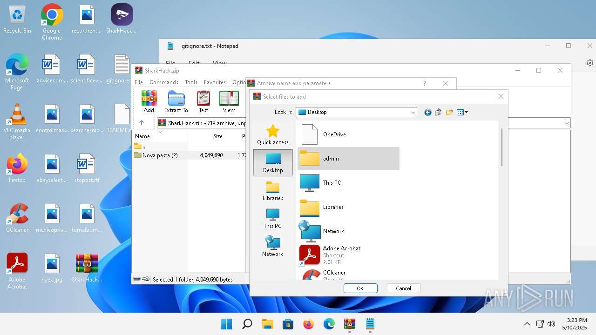Select the OneDrive item in the file list
Viewport: 596px width, 335px height.
click(x=348, y=134)
